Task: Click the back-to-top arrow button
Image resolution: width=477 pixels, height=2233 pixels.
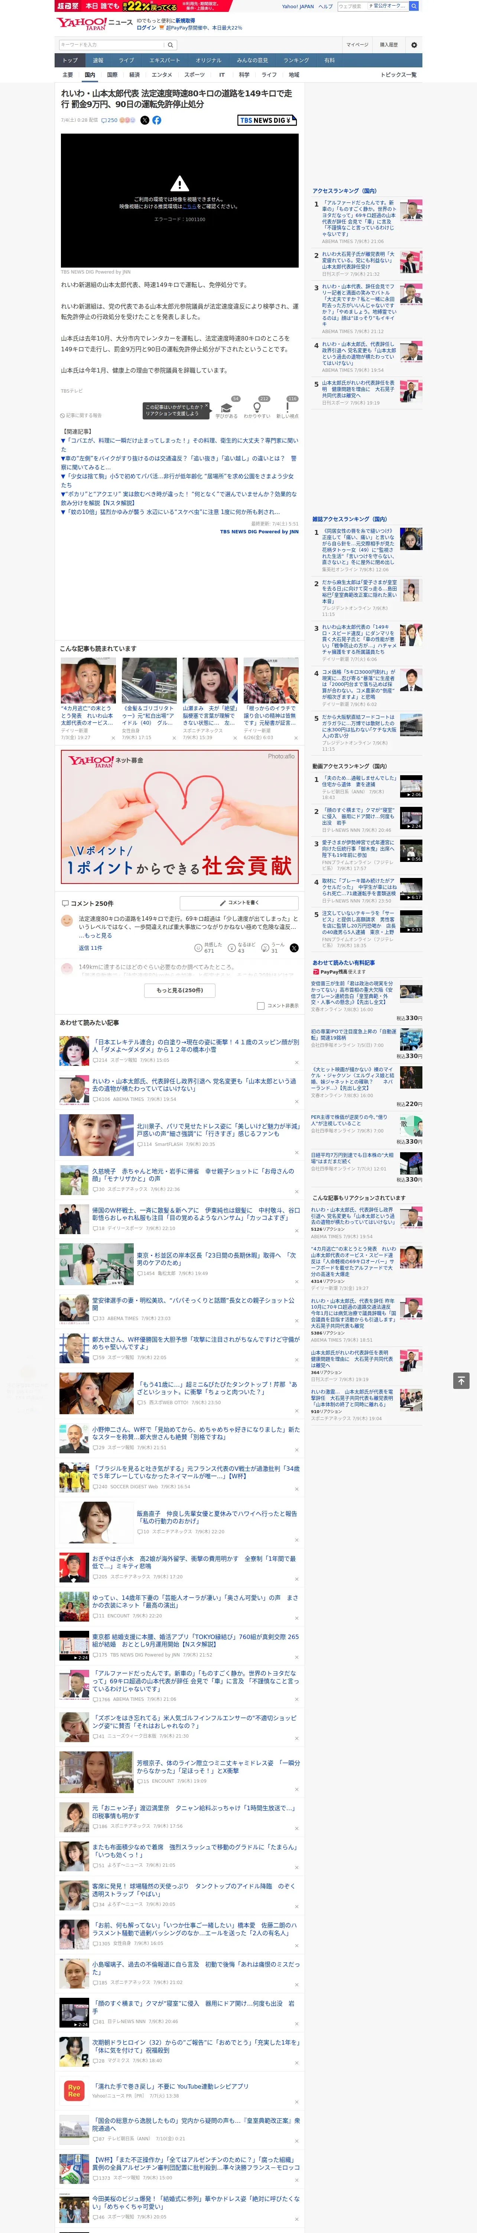Action: pyautogui.click(x=461, y=1380)
